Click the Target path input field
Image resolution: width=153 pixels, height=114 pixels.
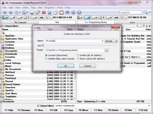74,50
